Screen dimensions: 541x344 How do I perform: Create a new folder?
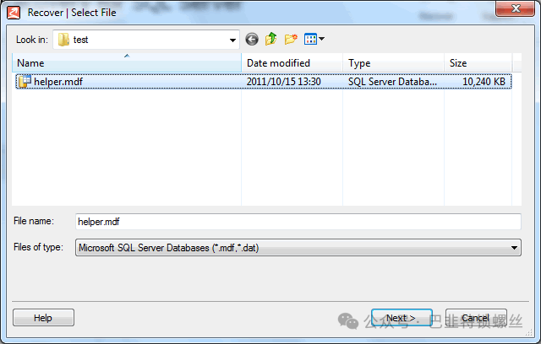pyautogui.click(x=291, y=39)
